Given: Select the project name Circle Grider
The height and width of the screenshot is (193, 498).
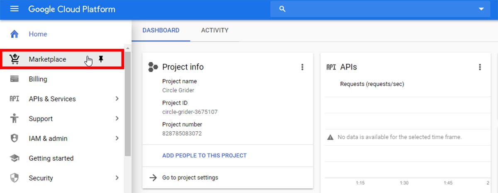Looking at the screenshot, I should click(178, 90).
